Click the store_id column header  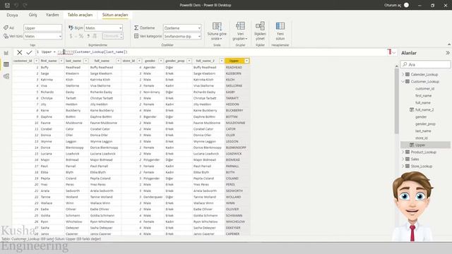tap(129, 61)
